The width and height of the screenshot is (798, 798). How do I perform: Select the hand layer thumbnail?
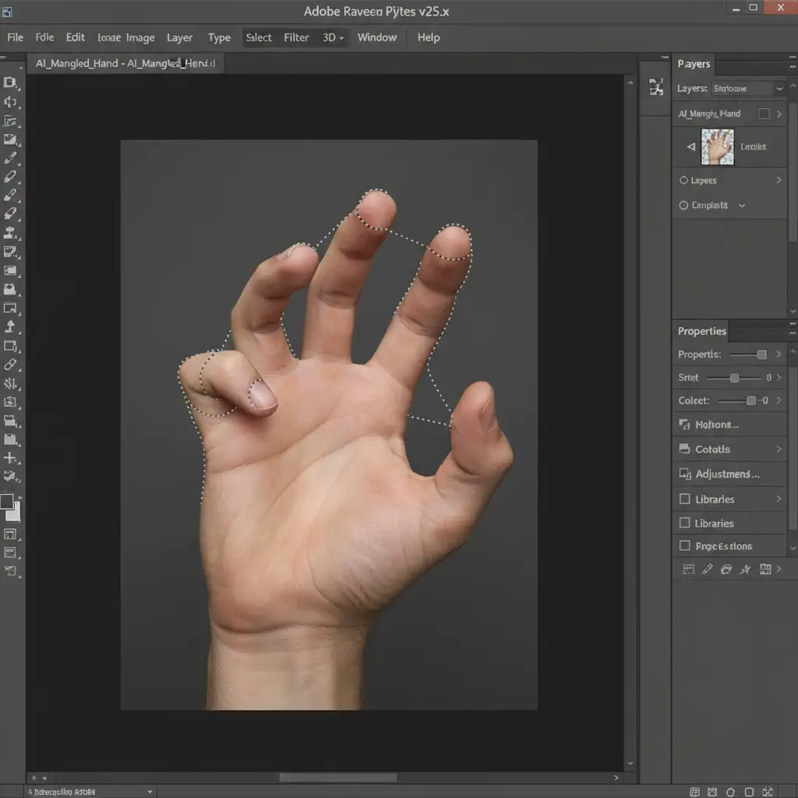point(717,147)
